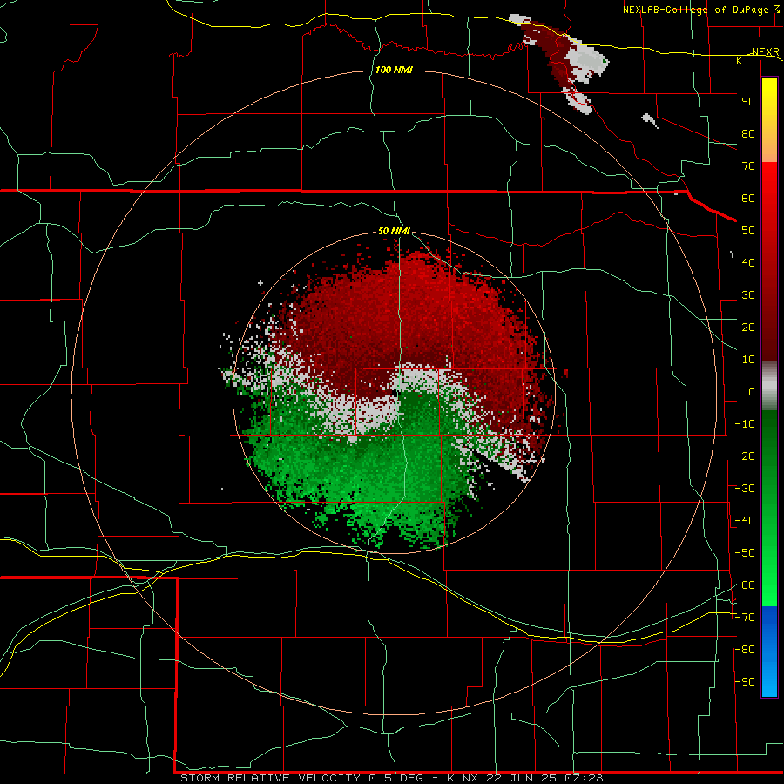784x784 pixels.
Task: Click the -80 scale value
Action: [x=745, y=650]
